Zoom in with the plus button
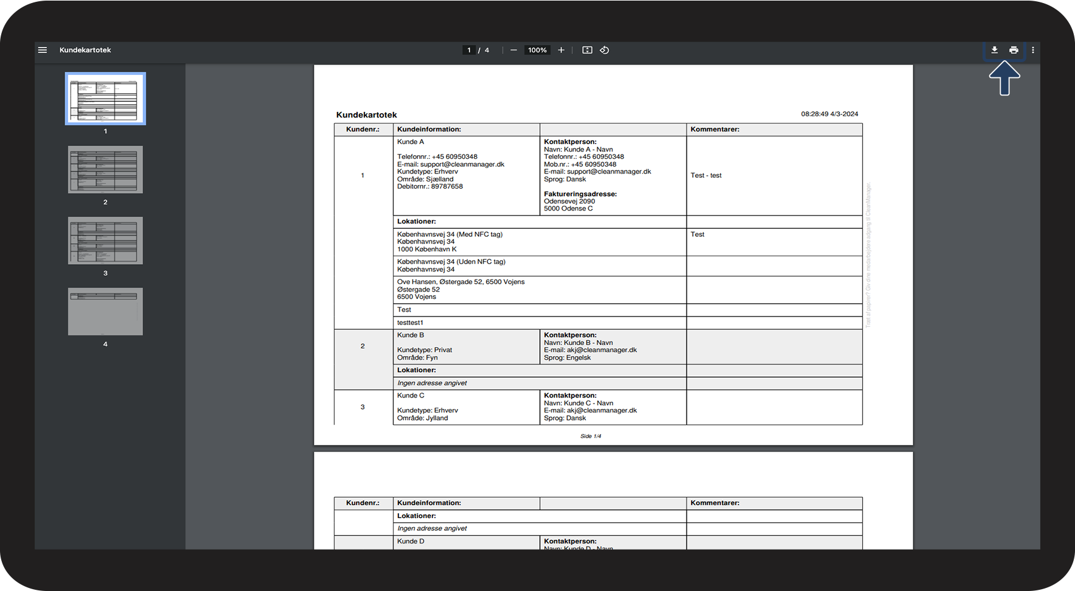The height and width of the screenshot is (591, 1075). click(561, 50)
